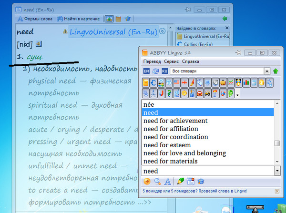Click the magnet physics dictionary icon
The height and width of the screenshot is (213, 286).
(161, 93)
